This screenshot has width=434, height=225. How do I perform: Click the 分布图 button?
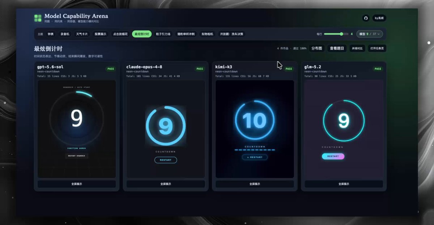click(x=316, y=48)
